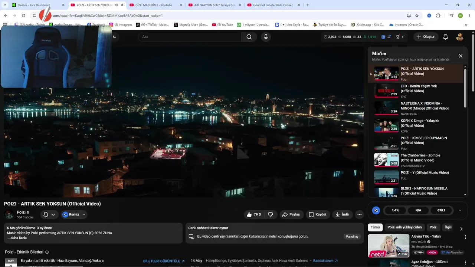Image resolution: width=475 pixels, height=267 pixels.
Task: Play KÖFN X Simge - Yakışıklı from the mix
Action: click(416, 126)
